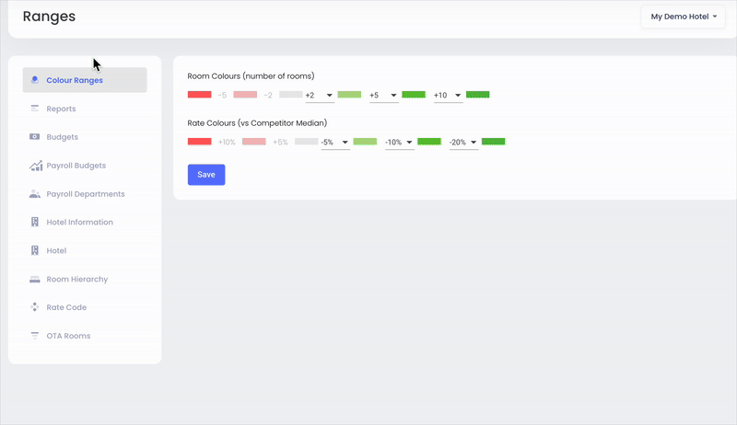737x425 pixels.
Task: Open the +10 room colour dropdown
Action: pyautogui.click(x=448, y=96)
